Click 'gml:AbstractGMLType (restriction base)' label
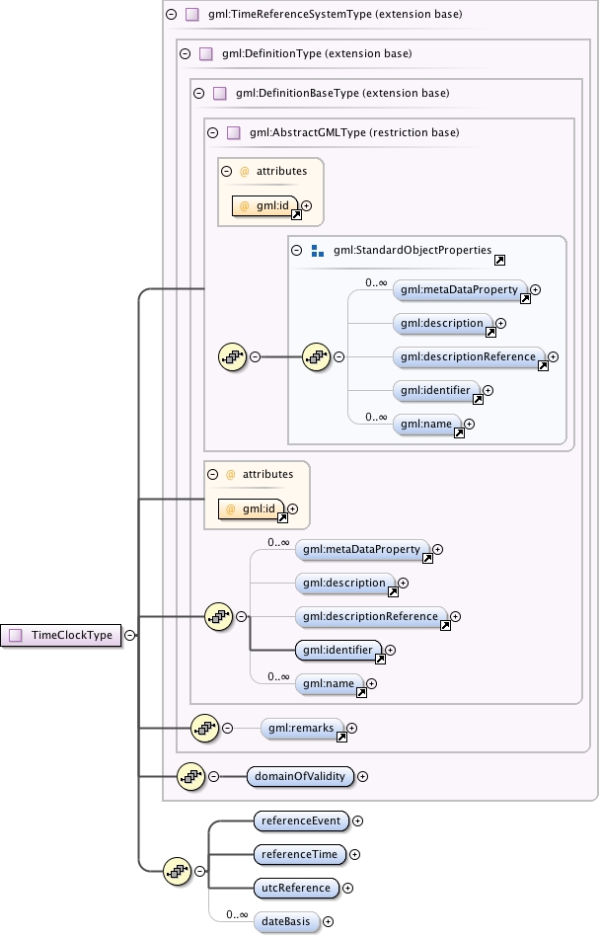 point(354,132)
